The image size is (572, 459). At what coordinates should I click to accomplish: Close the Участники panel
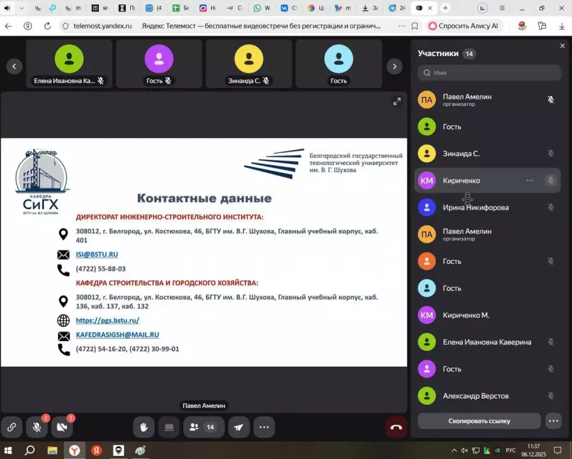point(562,46)
